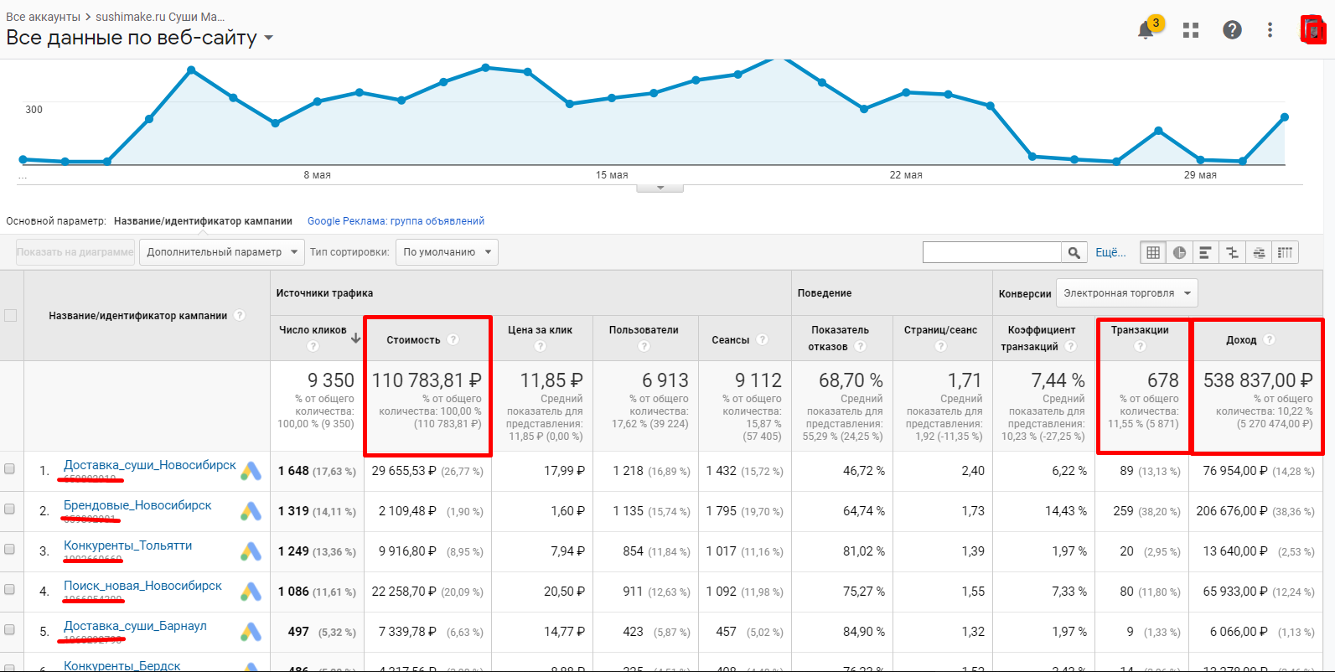Check the box for Поиск_новая_Новосибирск row
Viewport: 1335px width, 672px height.
(x=10, y=589)
